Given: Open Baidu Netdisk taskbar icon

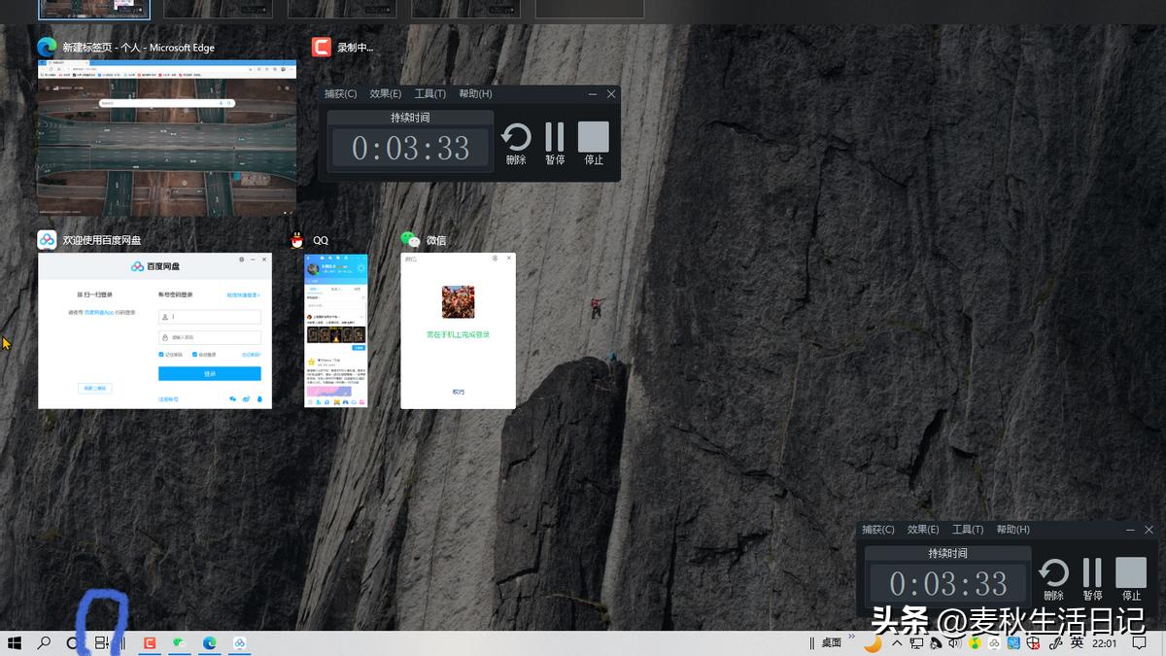Looking at the screenshot, I should [239, 643].
